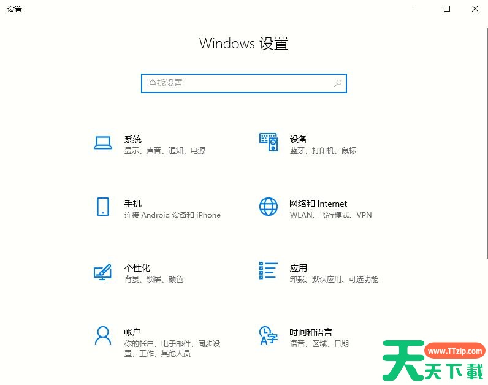Click 连接 Android 设备和 iPhone description
Viewport: 488px width, 385px height.
click(x=172, y=215)
